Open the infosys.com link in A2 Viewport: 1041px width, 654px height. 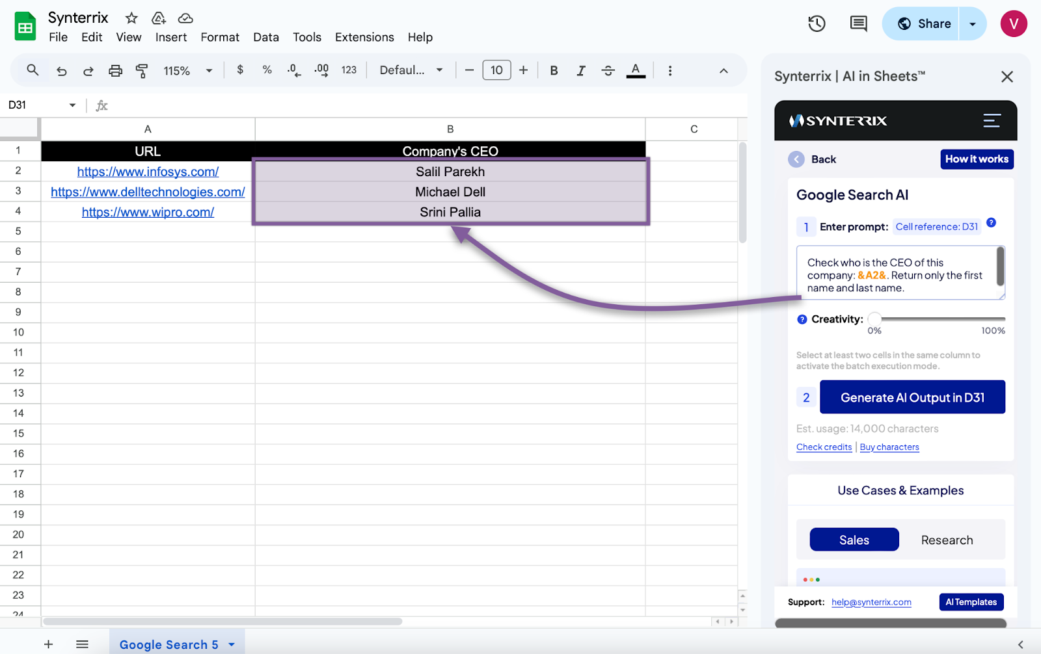[148, 172]
